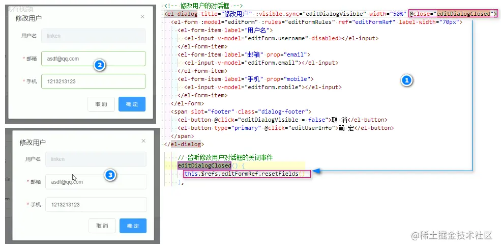
Task: Click the 修改用户 title of the upper dialog
Action: 29,18
